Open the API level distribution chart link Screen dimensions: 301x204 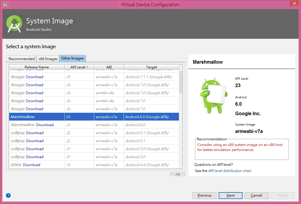click(x=230, y=171)
